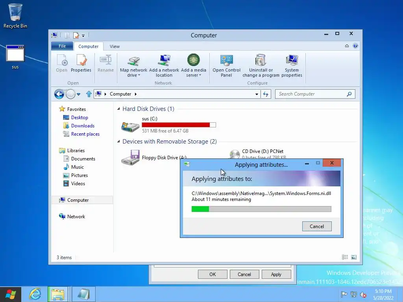Click the C: drive usage bar
403x302 pixels.
179,125
